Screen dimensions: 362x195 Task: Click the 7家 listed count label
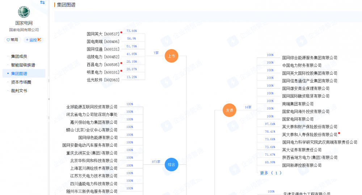[x=156, y=53]
